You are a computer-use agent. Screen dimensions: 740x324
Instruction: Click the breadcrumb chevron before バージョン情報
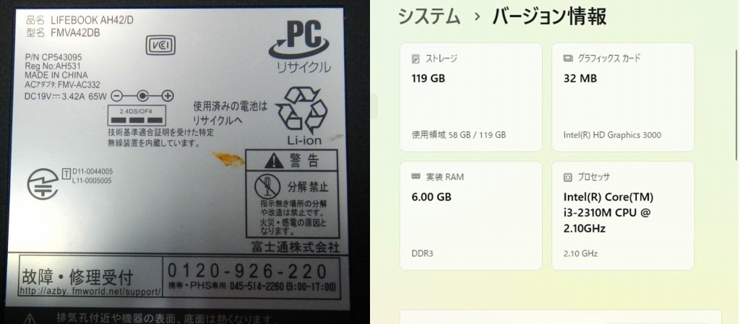point(477,17)
